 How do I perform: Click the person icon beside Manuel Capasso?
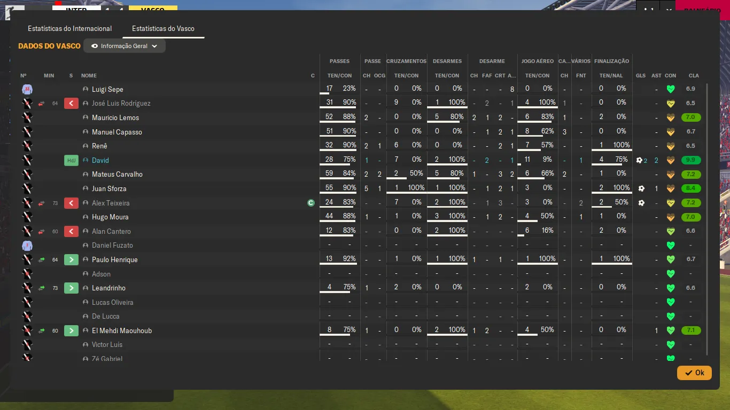pos(86,132)
